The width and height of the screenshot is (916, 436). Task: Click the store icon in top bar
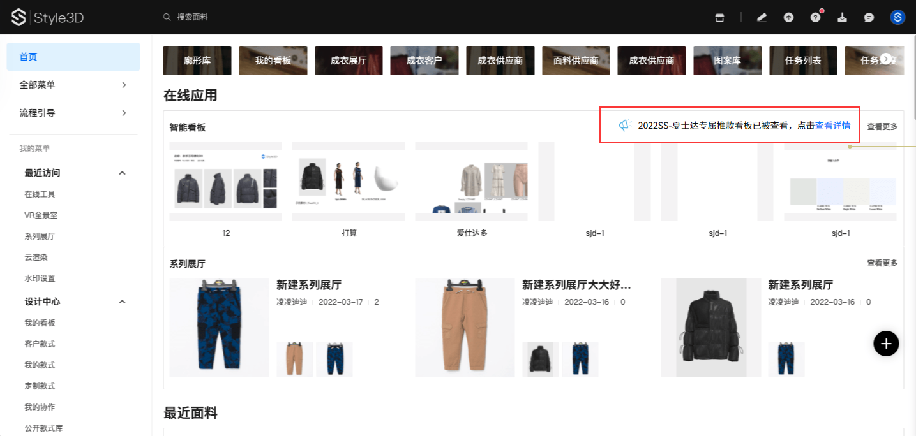pyautogui.click(x=719, y=17)
